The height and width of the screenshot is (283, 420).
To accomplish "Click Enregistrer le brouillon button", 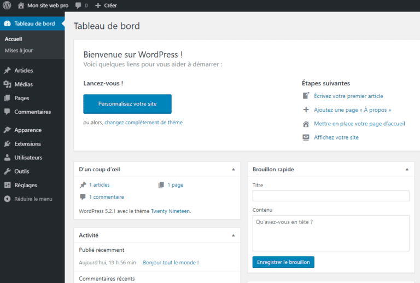I will point(283,262).
